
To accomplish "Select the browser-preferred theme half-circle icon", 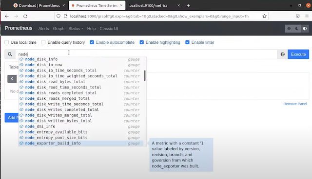I will tap(305, 29).
